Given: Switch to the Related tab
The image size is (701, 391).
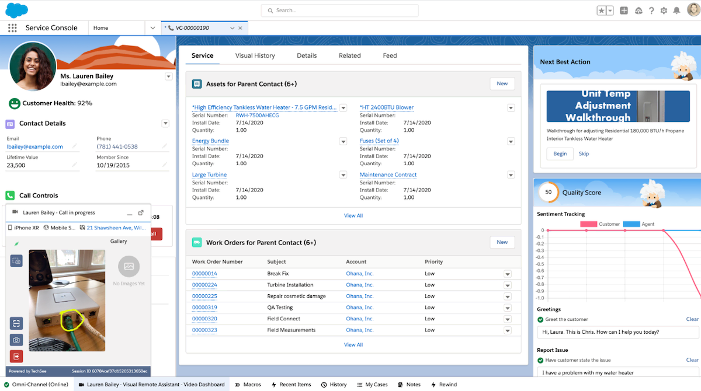Looking at the screenshot, I should point(350,55).
